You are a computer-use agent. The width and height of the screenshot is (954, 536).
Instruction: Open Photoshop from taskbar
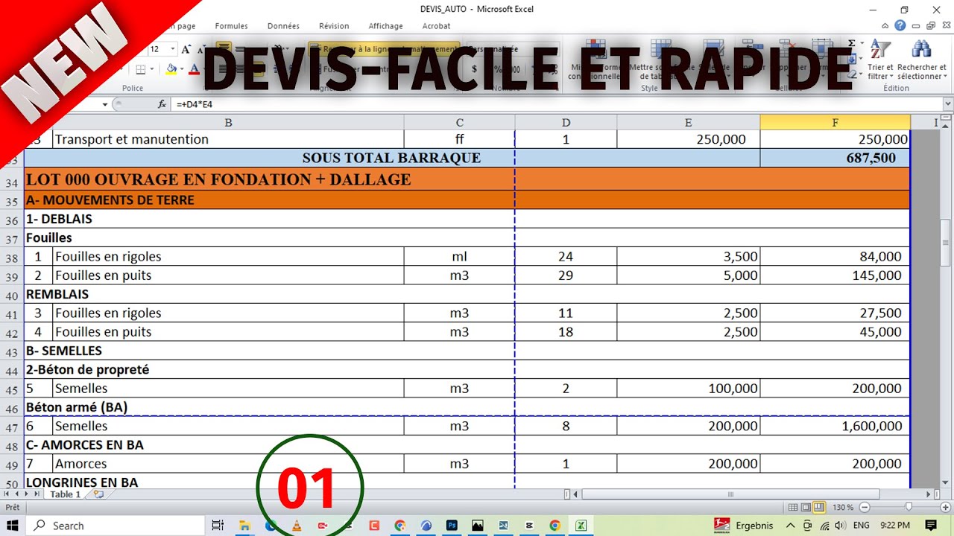pyautogui.click(x=452, y=526)
